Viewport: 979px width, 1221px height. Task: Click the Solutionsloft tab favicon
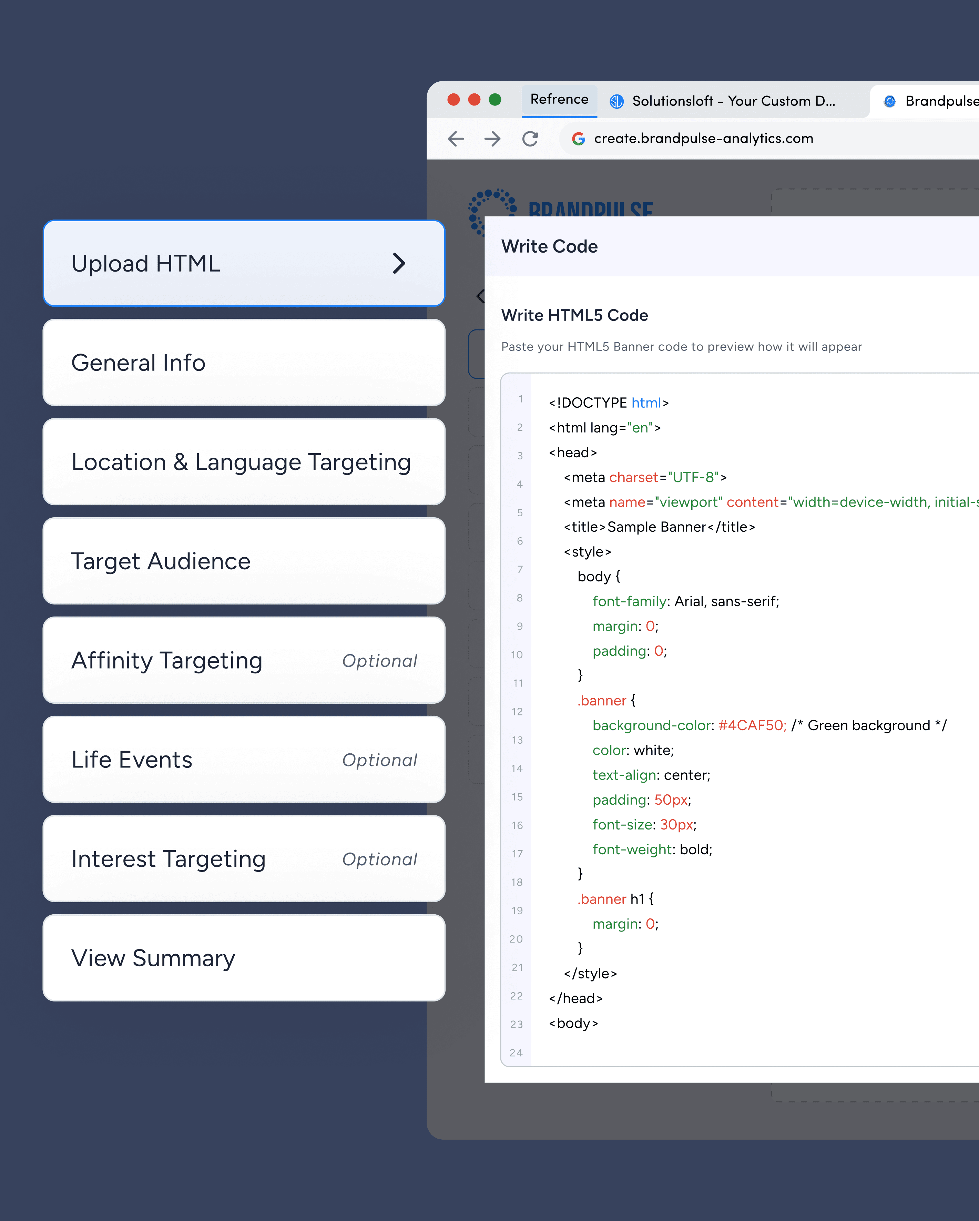click(x=616, y=101)
